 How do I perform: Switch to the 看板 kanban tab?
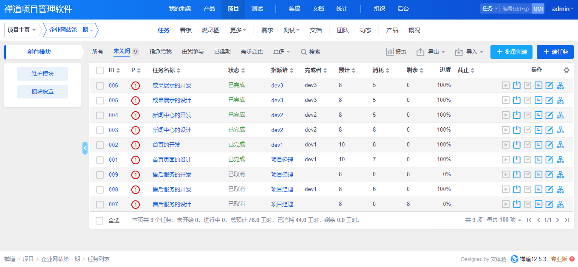186,30
